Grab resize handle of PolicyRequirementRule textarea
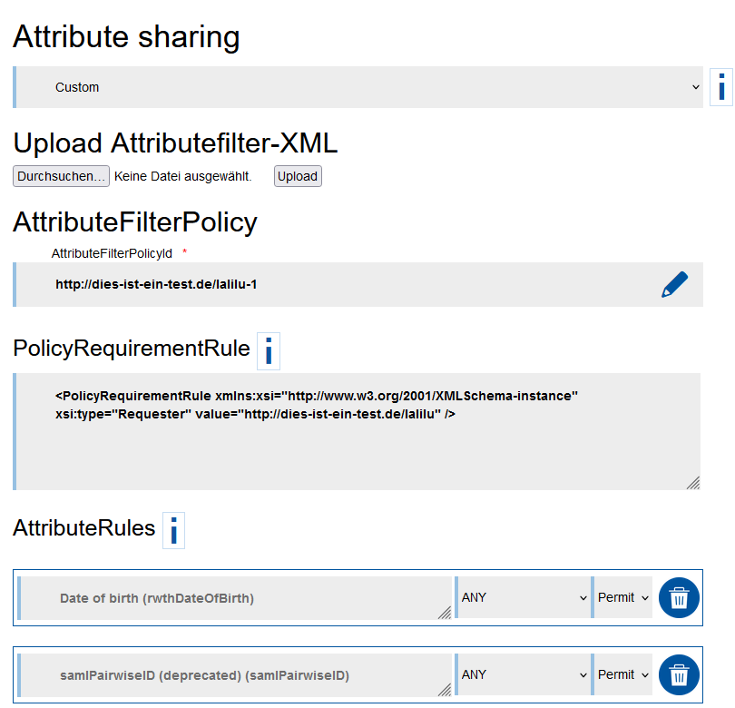This screenshot has height=708, width=735. (693, 483)
